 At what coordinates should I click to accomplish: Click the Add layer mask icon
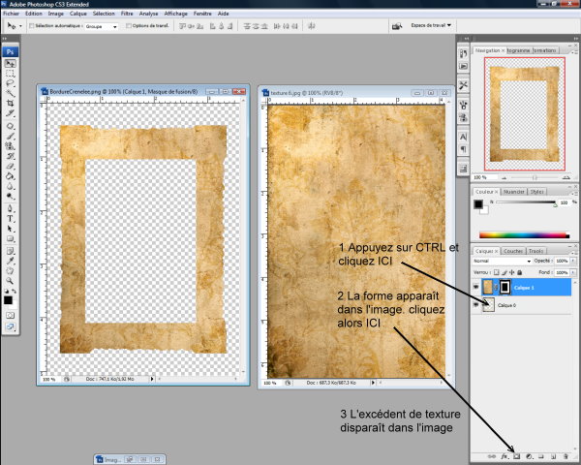click(516, 454)
